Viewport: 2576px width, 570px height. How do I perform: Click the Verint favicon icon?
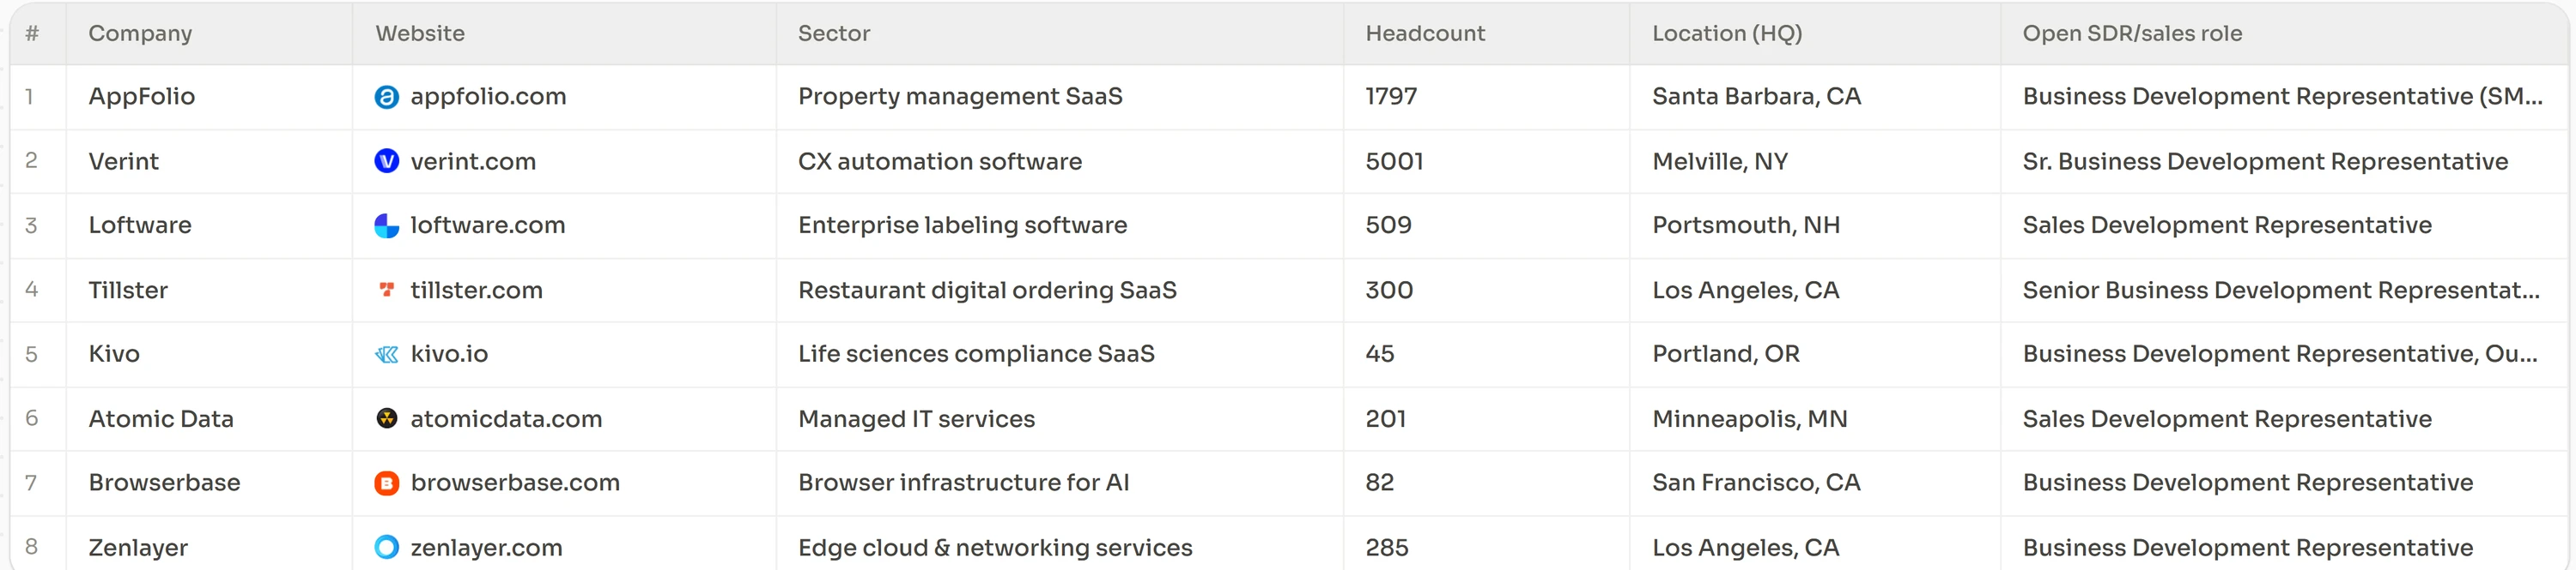386,161
